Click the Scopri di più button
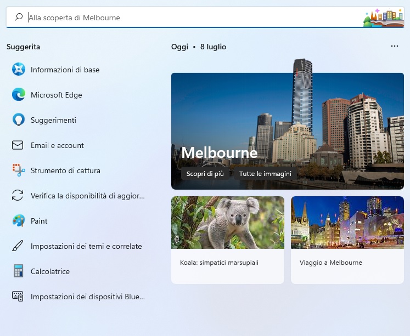 205,174
